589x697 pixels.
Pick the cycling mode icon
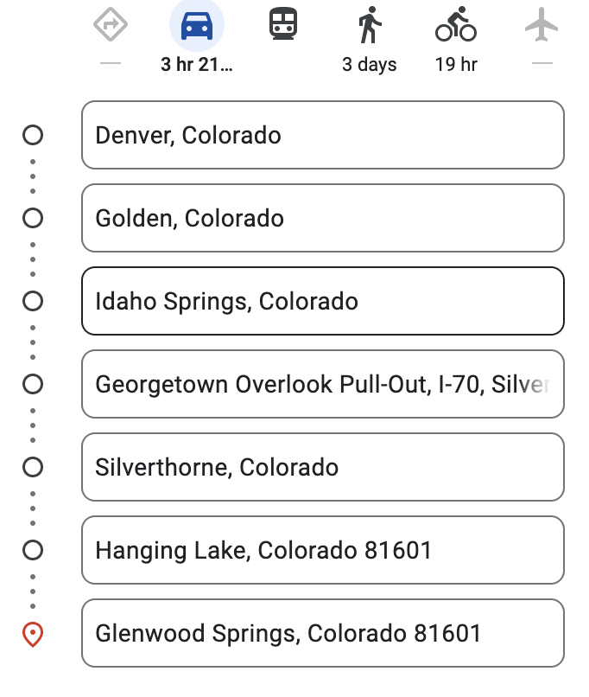tap(456, 28)
